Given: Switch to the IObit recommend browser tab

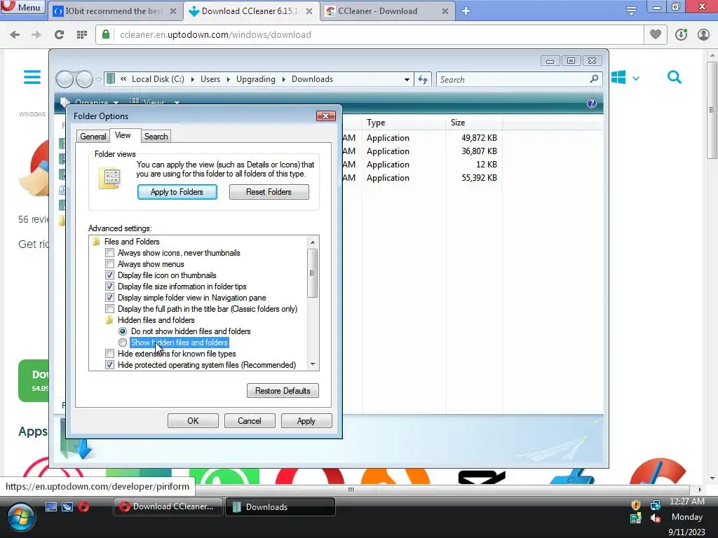Looking at the screenshot, I should tap(114, 11).
